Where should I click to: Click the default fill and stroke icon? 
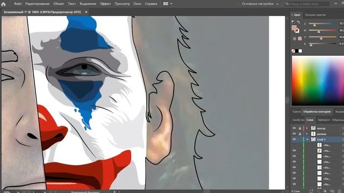click(x=293, y=22)
